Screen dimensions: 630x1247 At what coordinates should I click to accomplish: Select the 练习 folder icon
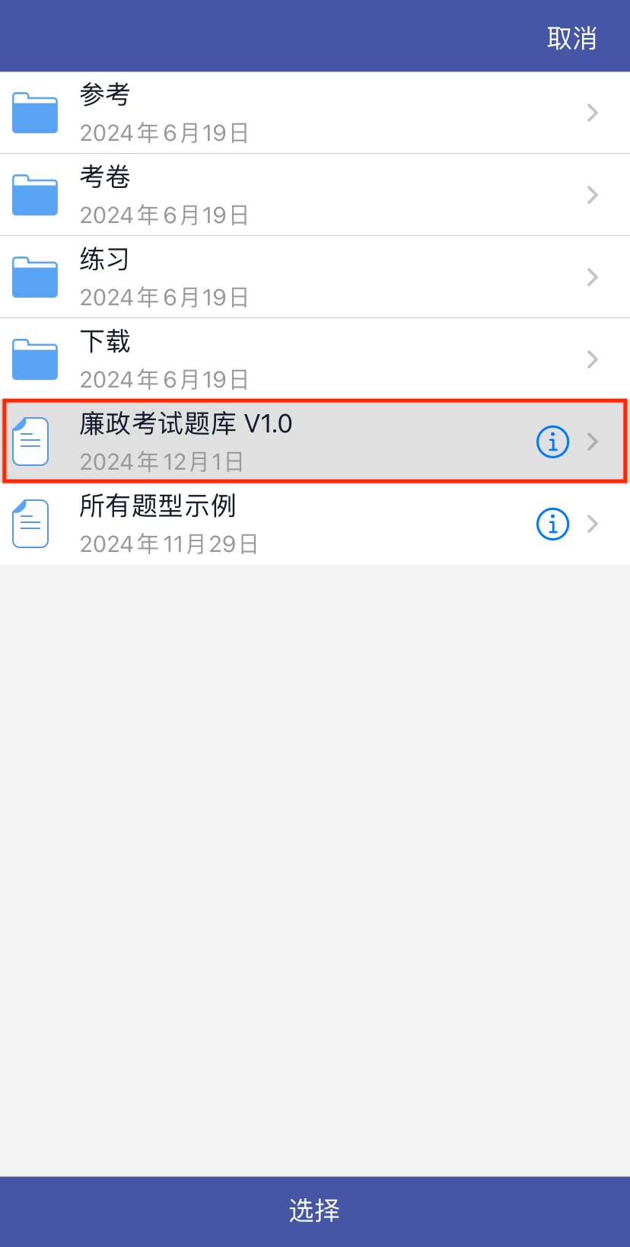(35, 277)
